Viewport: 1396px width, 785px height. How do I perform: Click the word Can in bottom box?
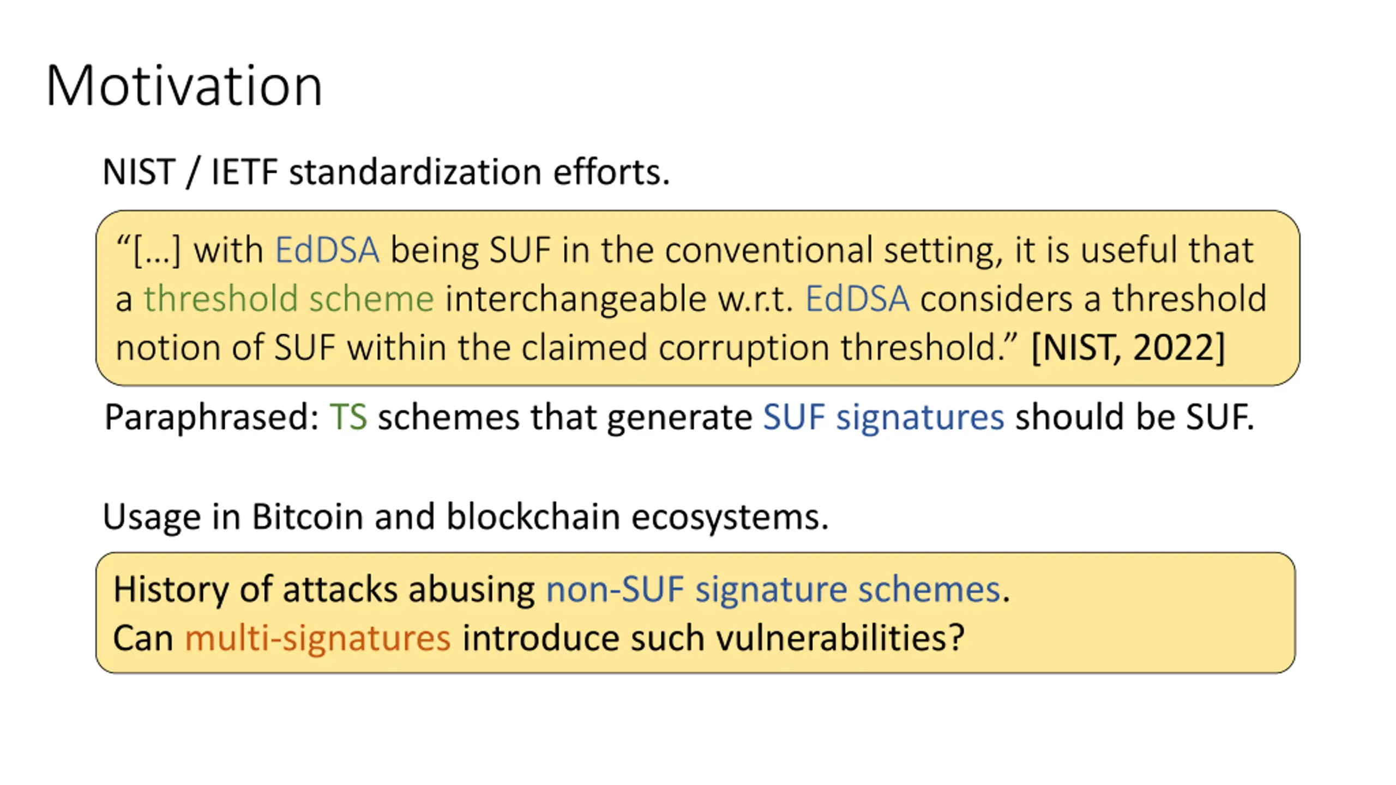[x=143, y=638]
